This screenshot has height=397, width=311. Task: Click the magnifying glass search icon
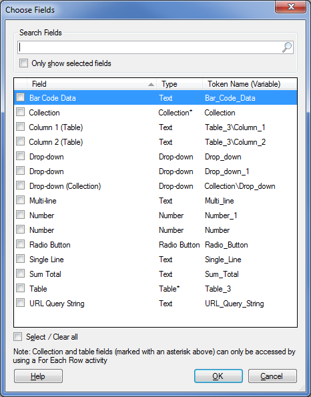[287, 47]
